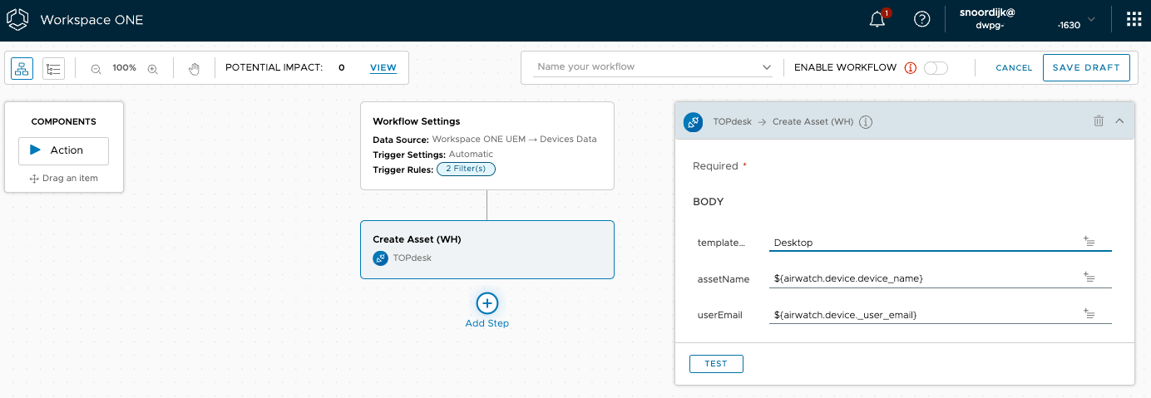Add a step with the plus icon
Viewport: 1151px width, 398px height.
pyautogui.click(x=487, y=303)
